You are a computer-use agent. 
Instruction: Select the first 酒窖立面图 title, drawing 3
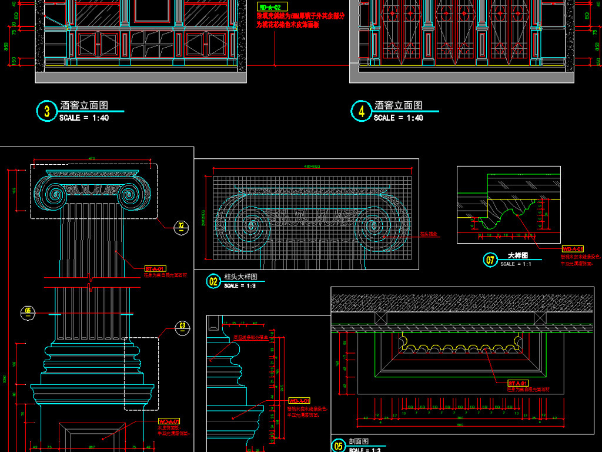point(84,106)
